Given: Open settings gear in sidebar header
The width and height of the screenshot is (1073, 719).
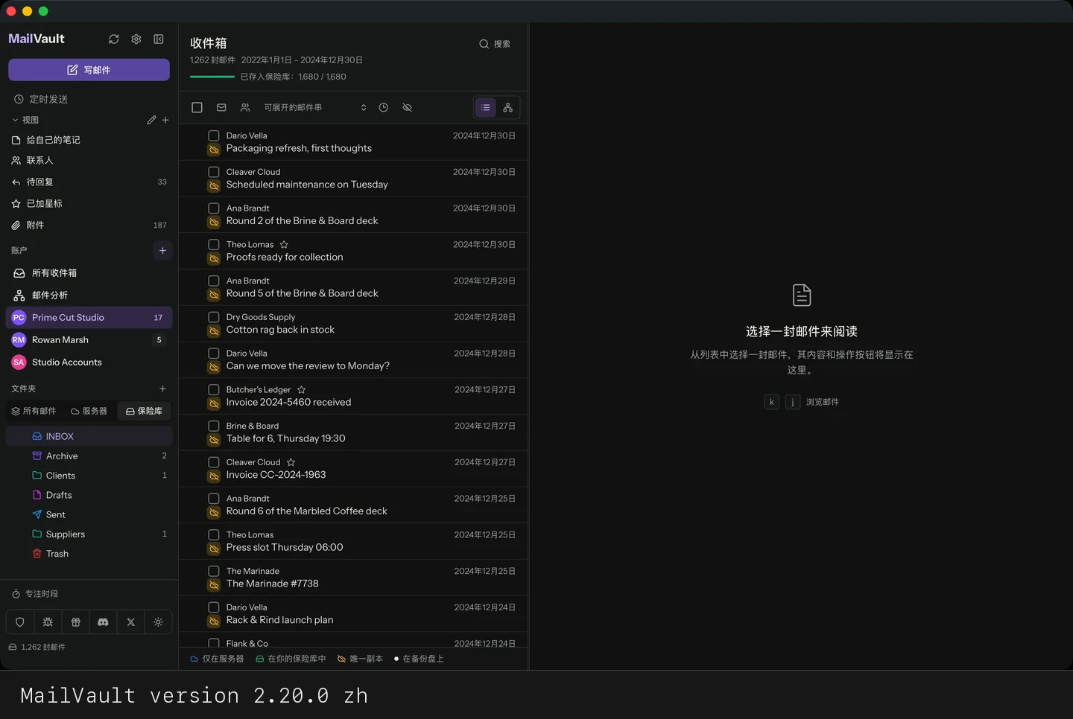Looking at the screenshot, I should click(x=136, y=39).
